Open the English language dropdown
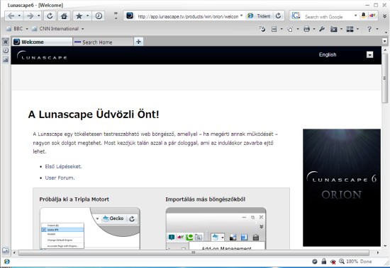 point(369,54)
